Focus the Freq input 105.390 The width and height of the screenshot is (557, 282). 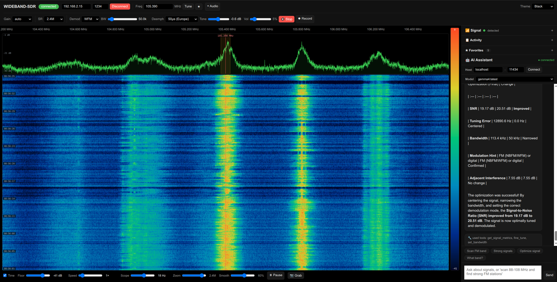[x=158, y=6]
